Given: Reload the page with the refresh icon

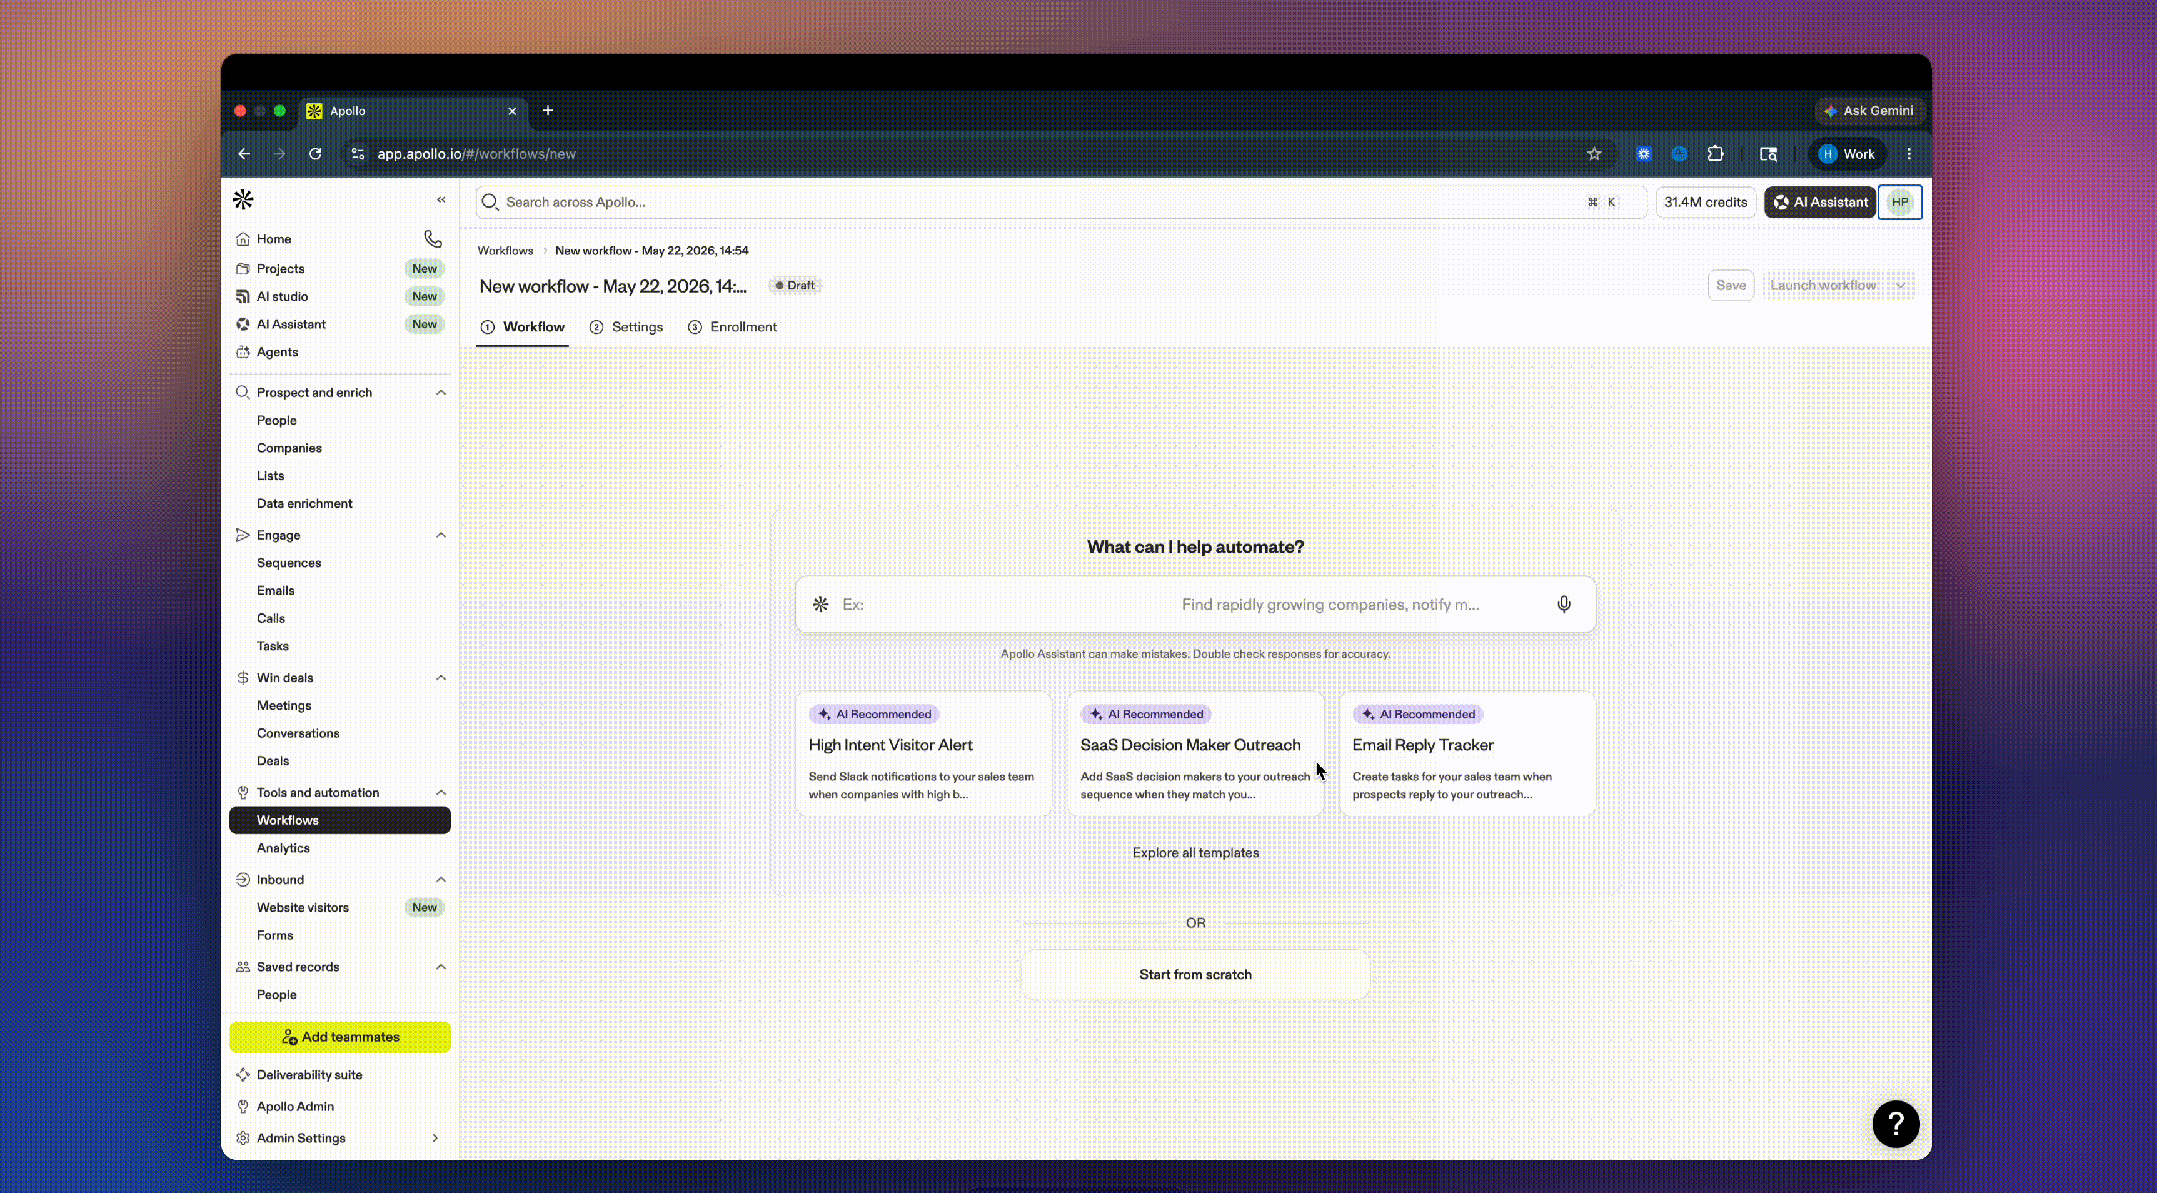Looking at the screenshot, I should tap(315, 154).
